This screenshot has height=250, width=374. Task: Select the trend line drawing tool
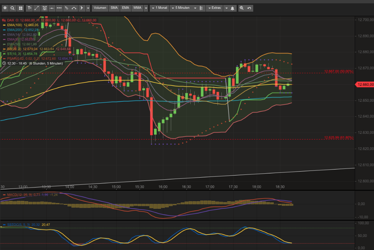(x=36, y=8)
